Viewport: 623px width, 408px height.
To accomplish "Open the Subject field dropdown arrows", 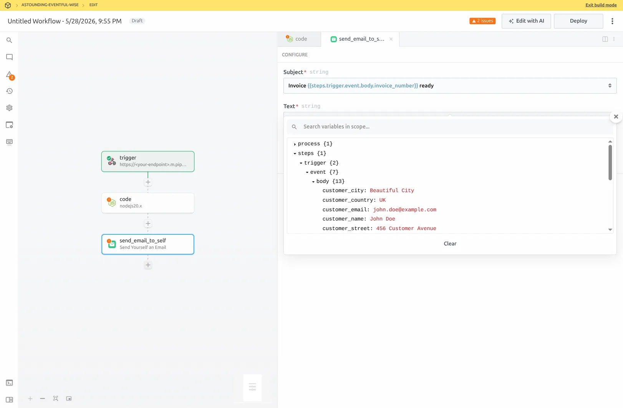I will pos(610,86).
